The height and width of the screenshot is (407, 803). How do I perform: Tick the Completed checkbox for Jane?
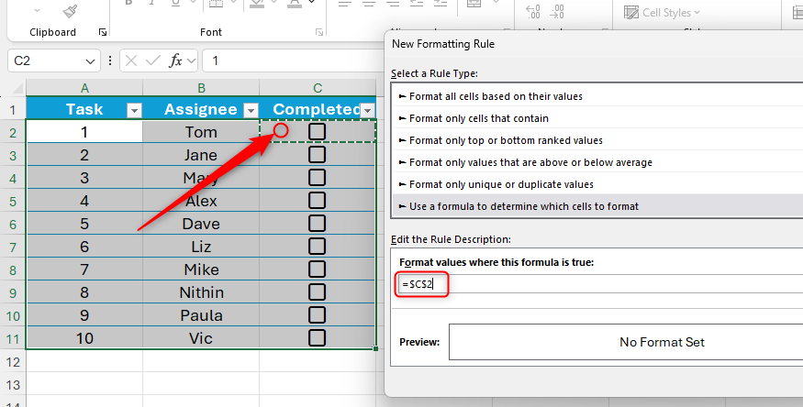(x=318, y=155)
